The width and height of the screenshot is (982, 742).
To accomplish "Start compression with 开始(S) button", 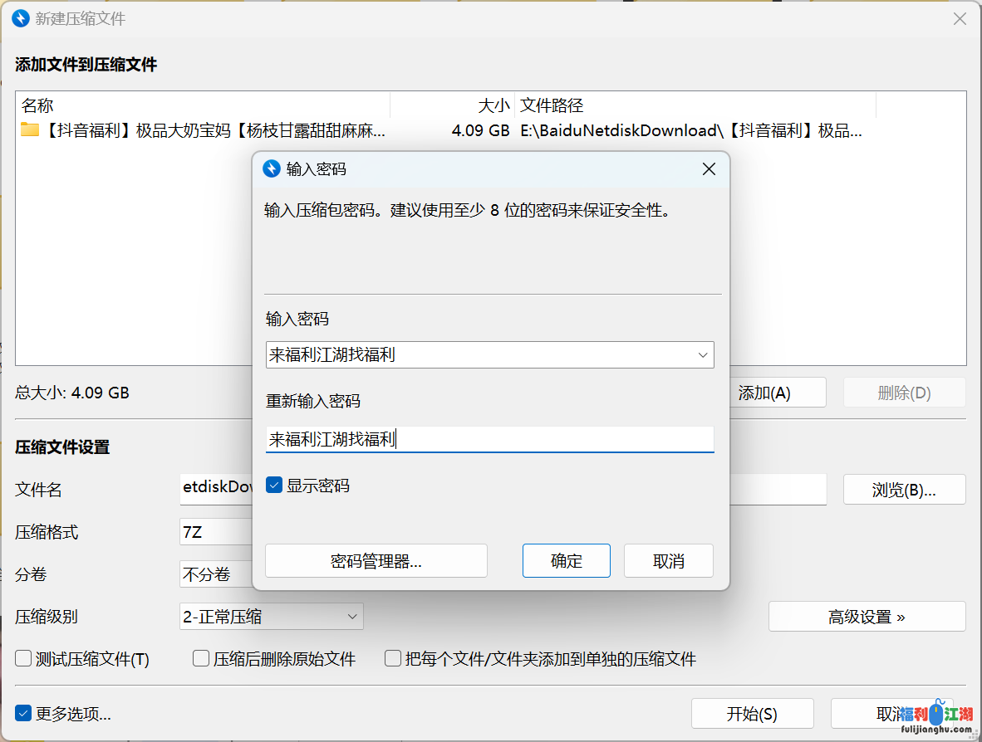I will [x=752, y=713].
